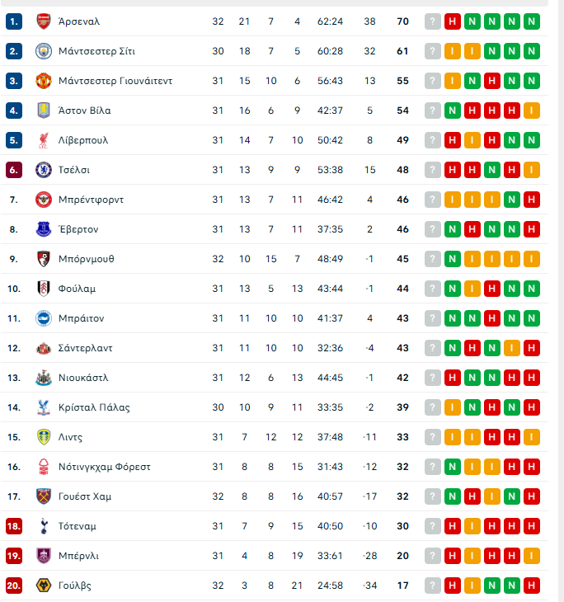Click the Everton crest icon
The image size is (564, 602).
[x=44, y=229]
